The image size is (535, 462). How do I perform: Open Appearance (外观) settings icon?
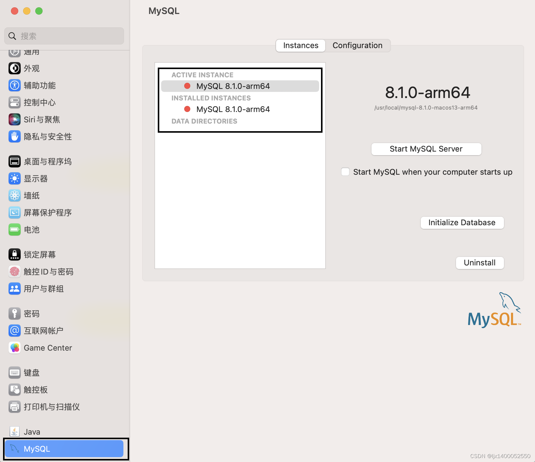(x=15, y=68)
